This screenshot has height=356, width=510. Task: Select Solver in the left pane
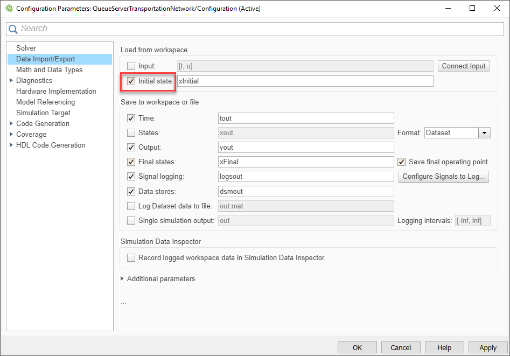tap(26, 48)
